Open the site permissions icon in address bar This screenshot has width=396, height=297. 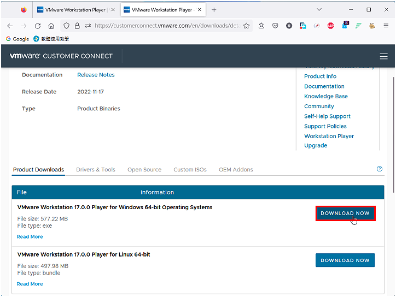pyautogui.click(x=88, y=26)
